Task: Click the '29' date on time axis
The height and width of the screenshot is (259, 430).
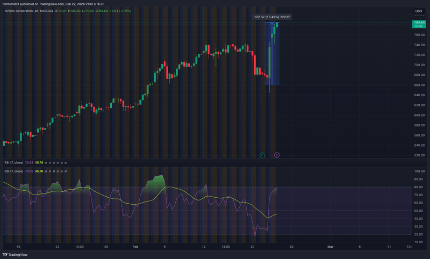Action: click(x=106, y=247)
